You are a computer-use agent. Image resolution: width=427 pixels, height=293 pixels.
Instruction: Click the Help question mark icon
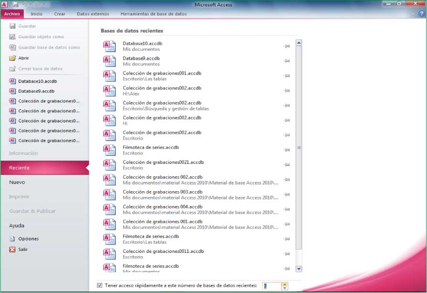coord(422,14)
